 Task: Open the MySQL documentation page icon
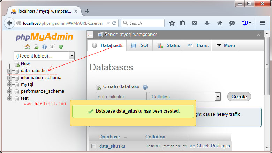[x=53, y=47]
